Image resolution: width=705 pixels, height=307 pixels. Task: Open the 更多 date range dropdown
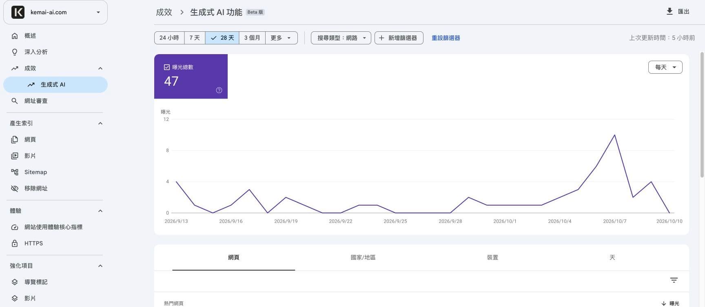[282, 38]
